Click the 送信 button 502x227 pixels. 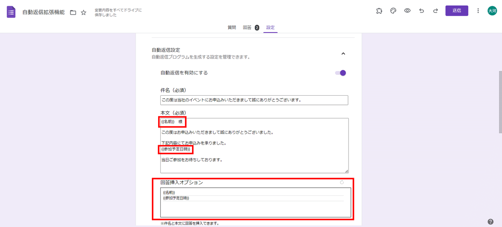point(457,11)
